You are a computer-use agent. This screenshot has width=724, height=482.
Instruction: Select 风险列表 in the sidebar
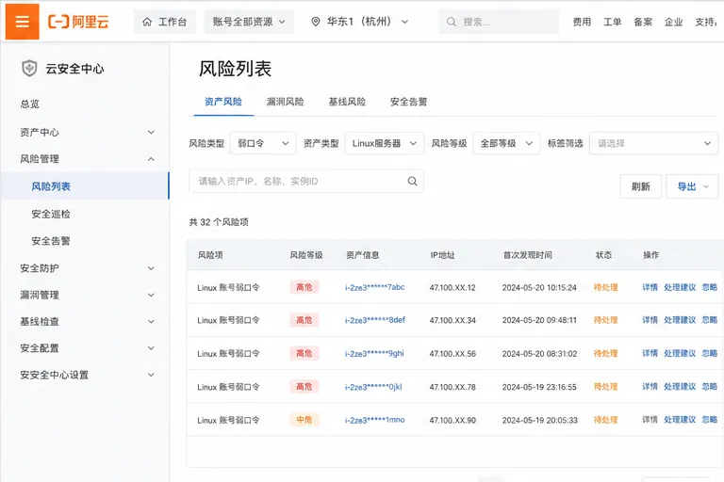click(x=85, y=186)
